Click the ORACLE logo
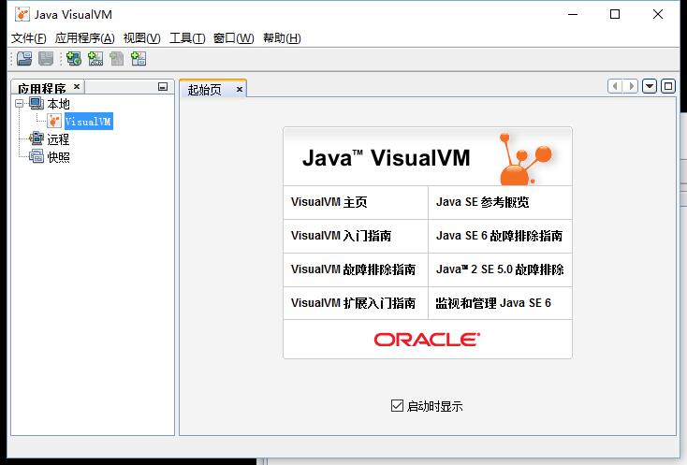The height and width of the screenshot is (465, 687). coord(427,340)
